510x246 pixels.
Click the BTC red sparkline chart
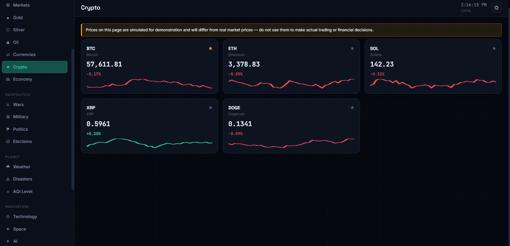(149, 84)
